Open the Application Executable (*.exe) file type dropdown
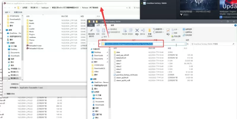Screen dimensions: 237x119 click(53, 88)
